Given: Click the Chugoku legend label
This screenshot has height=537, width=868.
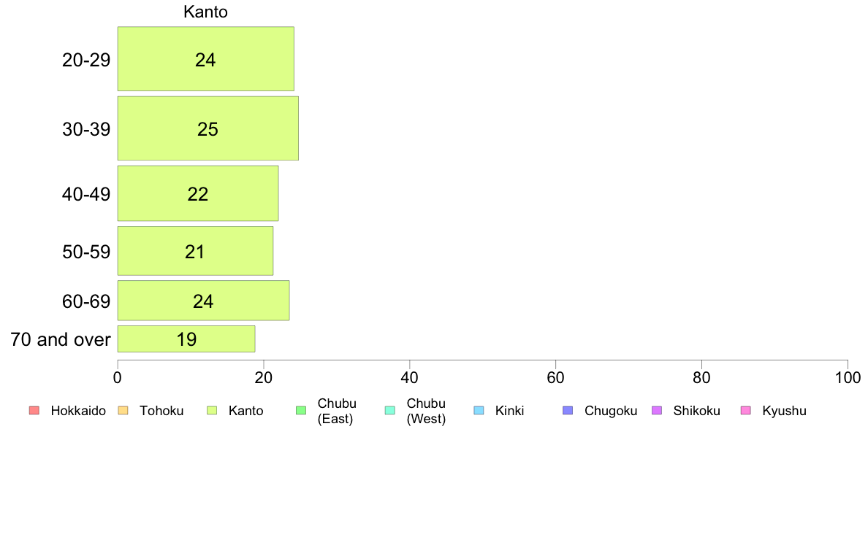Looking at the screenshot, I should click(x=611, y=411).
